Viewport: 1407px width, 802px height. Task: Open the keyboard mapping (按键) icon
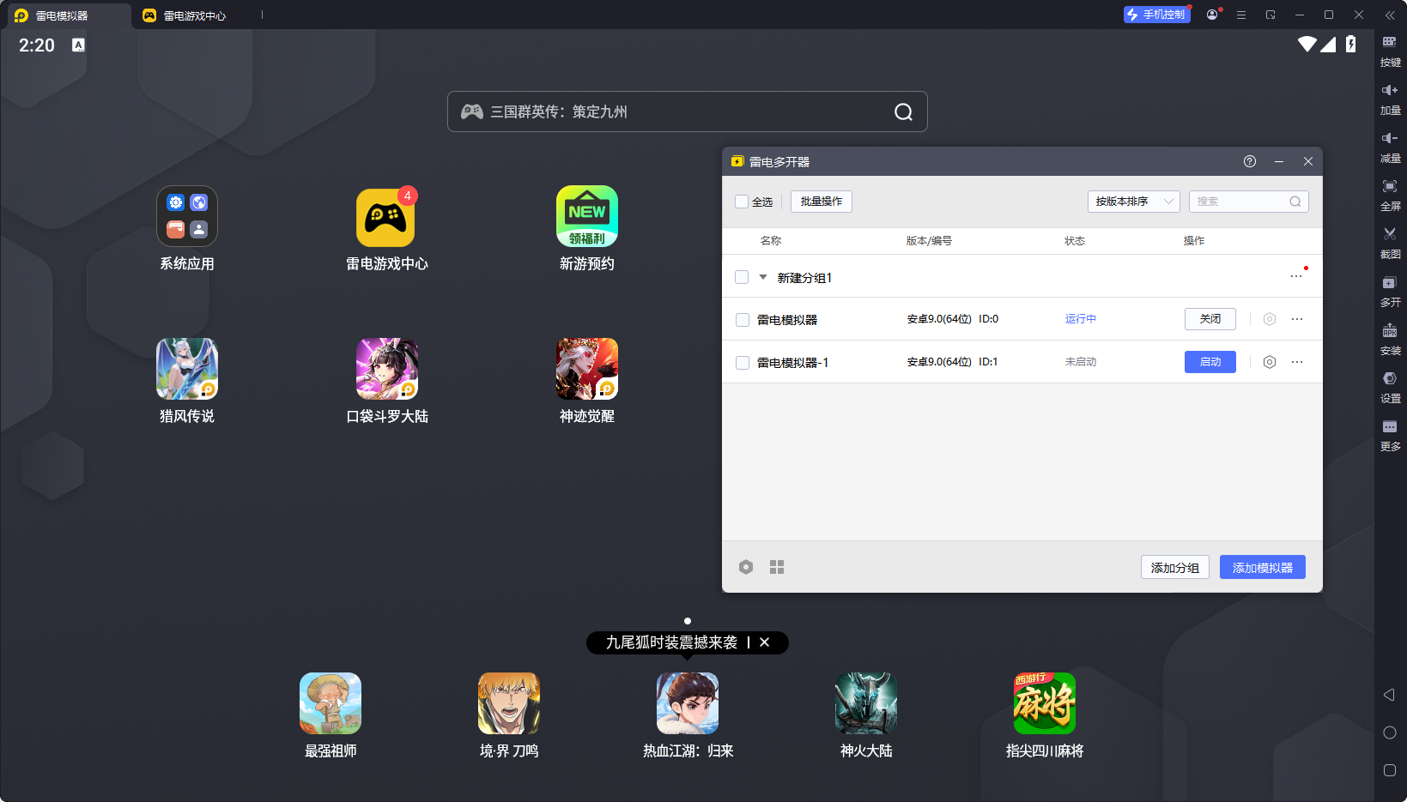click(x=1389, y=42)
